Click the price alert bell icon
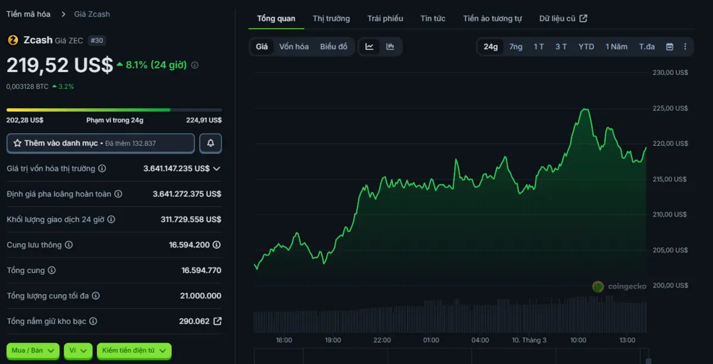Image resolution: width=713 pixels, height=364 pixels. coord(211,143)
